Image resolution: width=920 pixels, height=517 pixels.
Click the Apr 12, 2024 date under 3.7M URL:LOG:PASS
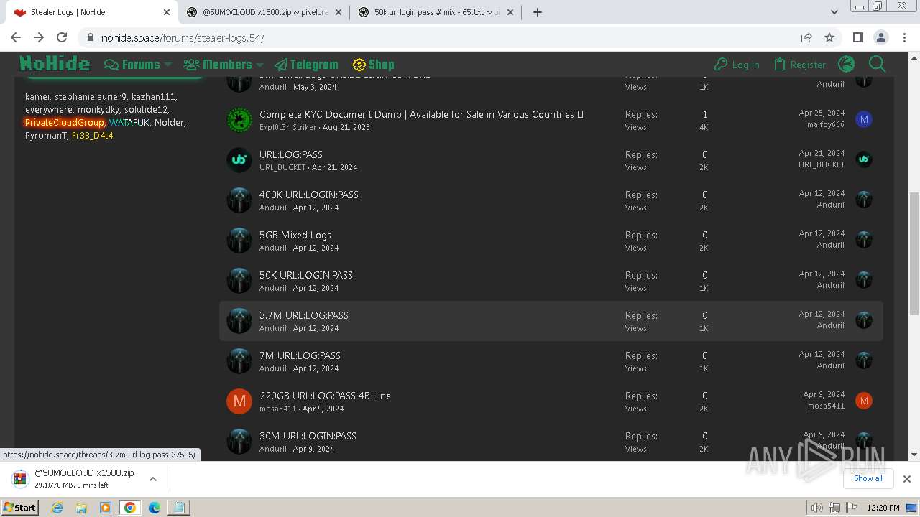316,328
